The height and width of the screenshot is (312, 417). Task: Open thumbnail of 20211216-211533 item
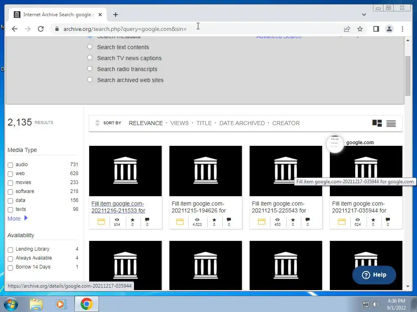[x=125, y=171]
